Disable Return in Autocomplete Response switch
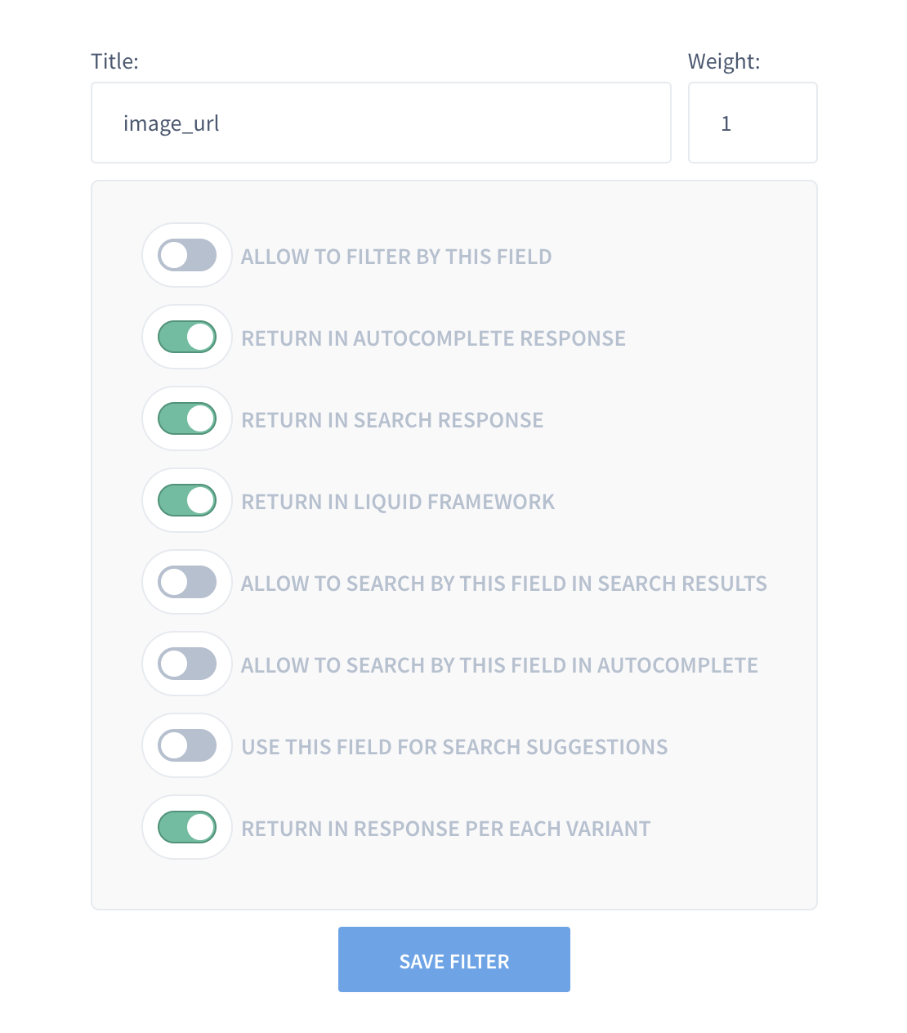The width and height of the screenshot is (907, 1033). coord(187,337)
